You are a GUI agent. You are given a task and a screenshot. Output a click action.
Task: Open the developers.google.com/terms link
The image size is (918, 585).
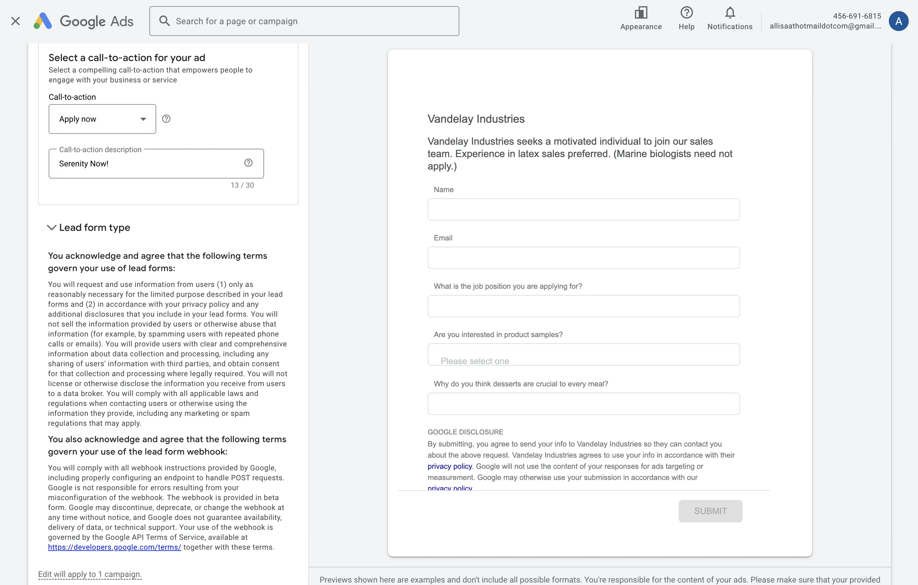(x=114, y=547)
